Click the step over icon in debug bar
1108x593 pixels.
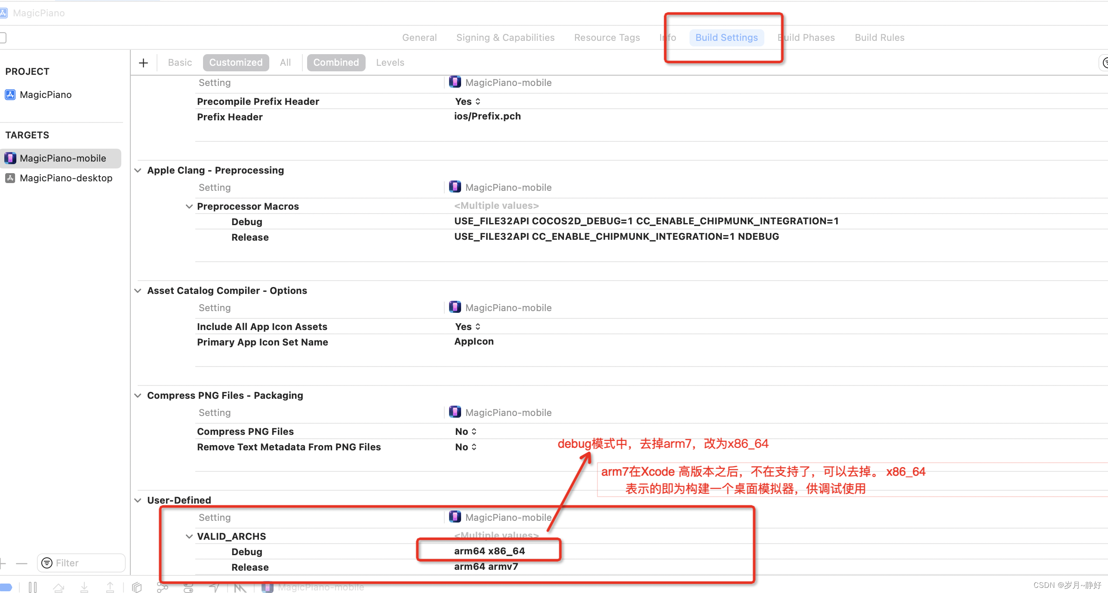point(58,587)
